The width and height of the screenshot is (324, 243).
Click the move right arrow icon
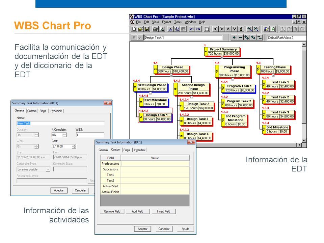(222, 29)
